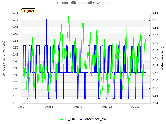Click the Aug 5 x-axis label
Screen dimensions: 166x124
[49, 107]
